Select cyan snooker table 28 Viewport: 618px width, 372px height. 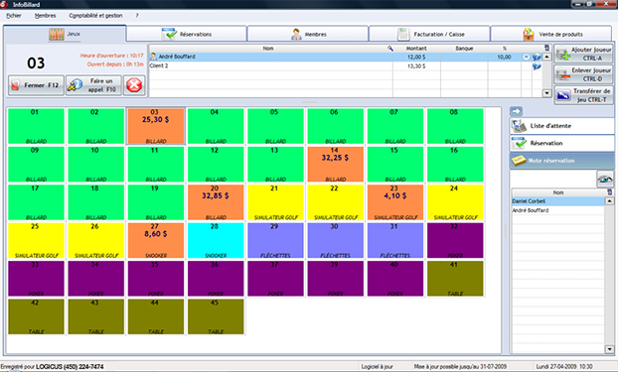[216, 240]
